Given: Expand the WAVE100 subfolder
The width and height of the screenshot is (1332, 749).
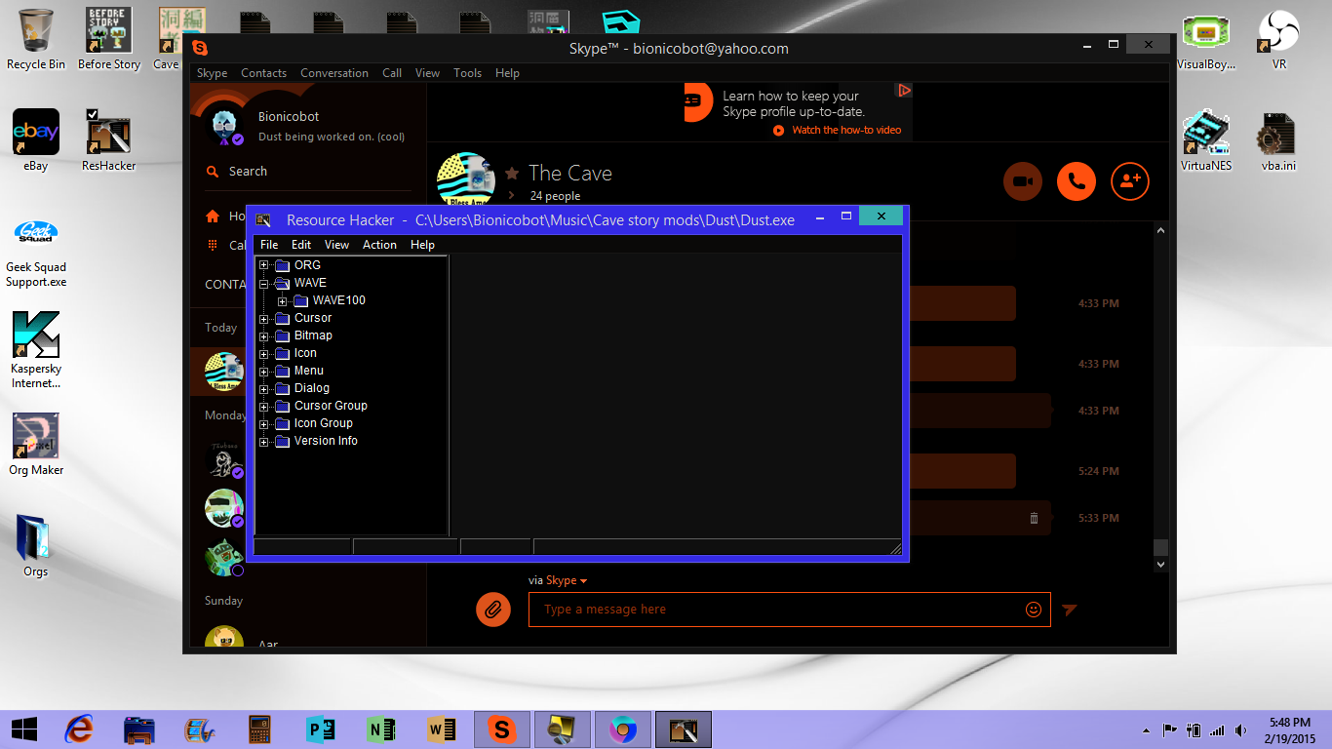Looking at the screenshot, I should pyautogui.click(x=282, y=300).
